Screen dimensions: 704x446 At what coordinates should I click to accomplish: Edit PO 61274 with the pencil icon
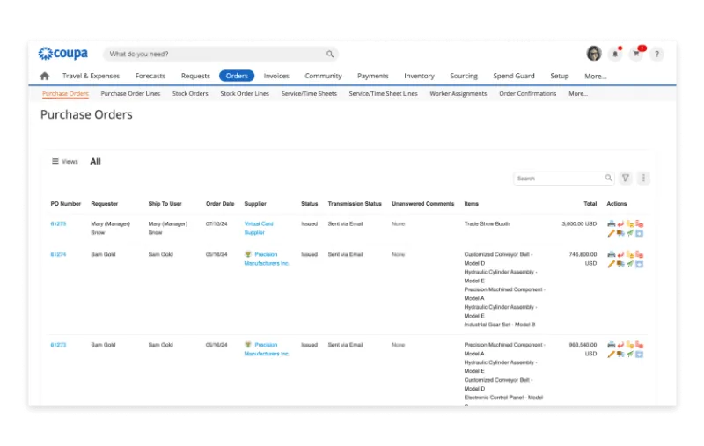[611, 264]
